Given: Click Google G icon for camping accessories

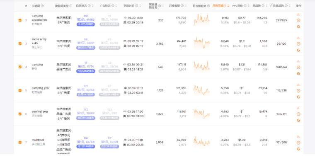Looking at the screenshot, I should point(298,27).
